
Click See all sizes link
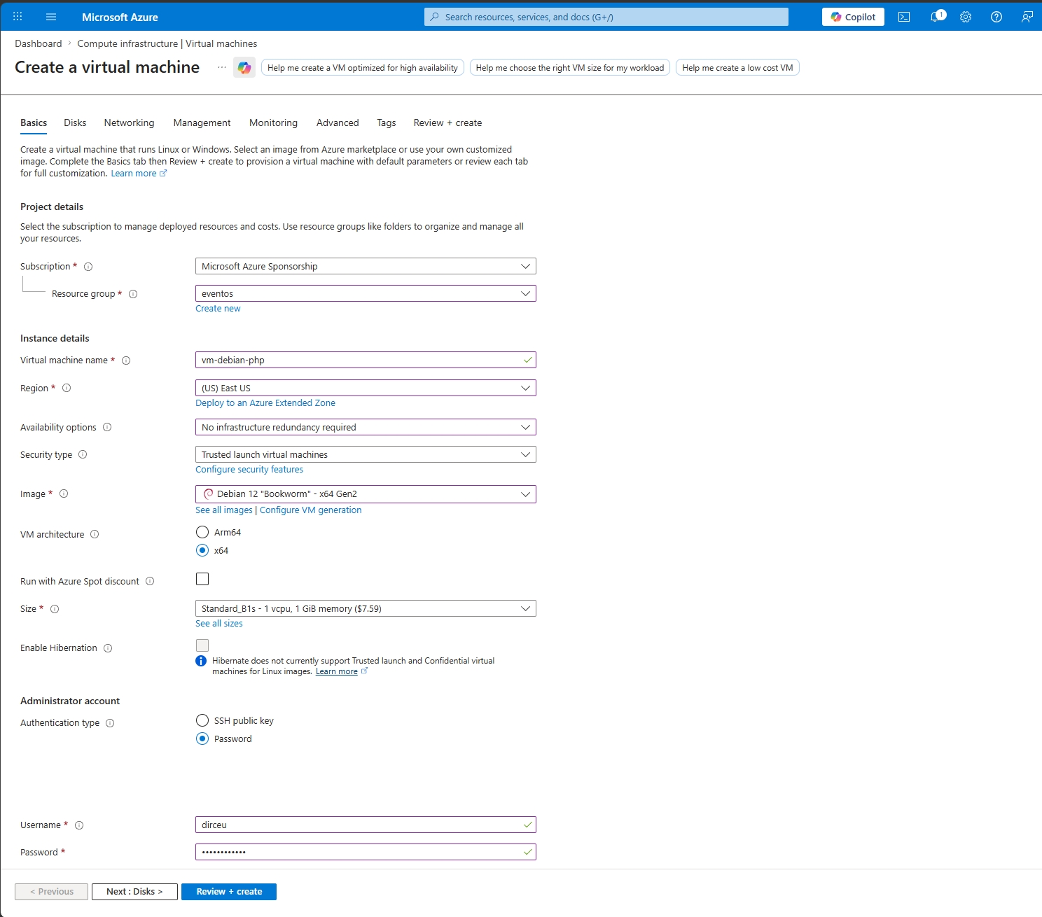coord(219,624)
